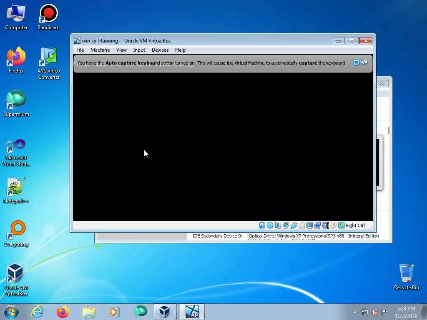Click the Right Ctrl host key label
The width and height of the screenshot is (427, 320).
(x=355, y=225)
